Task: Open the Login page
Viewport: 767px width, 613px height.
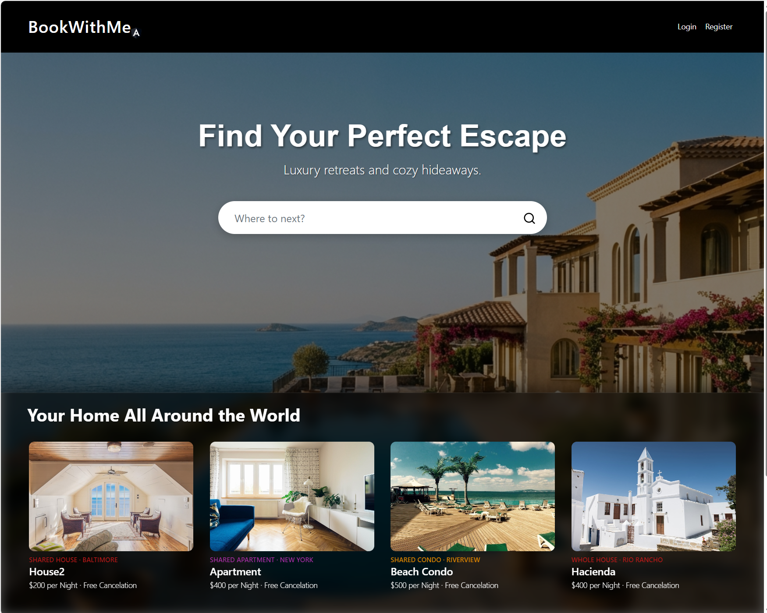Action: pos(686,27)
